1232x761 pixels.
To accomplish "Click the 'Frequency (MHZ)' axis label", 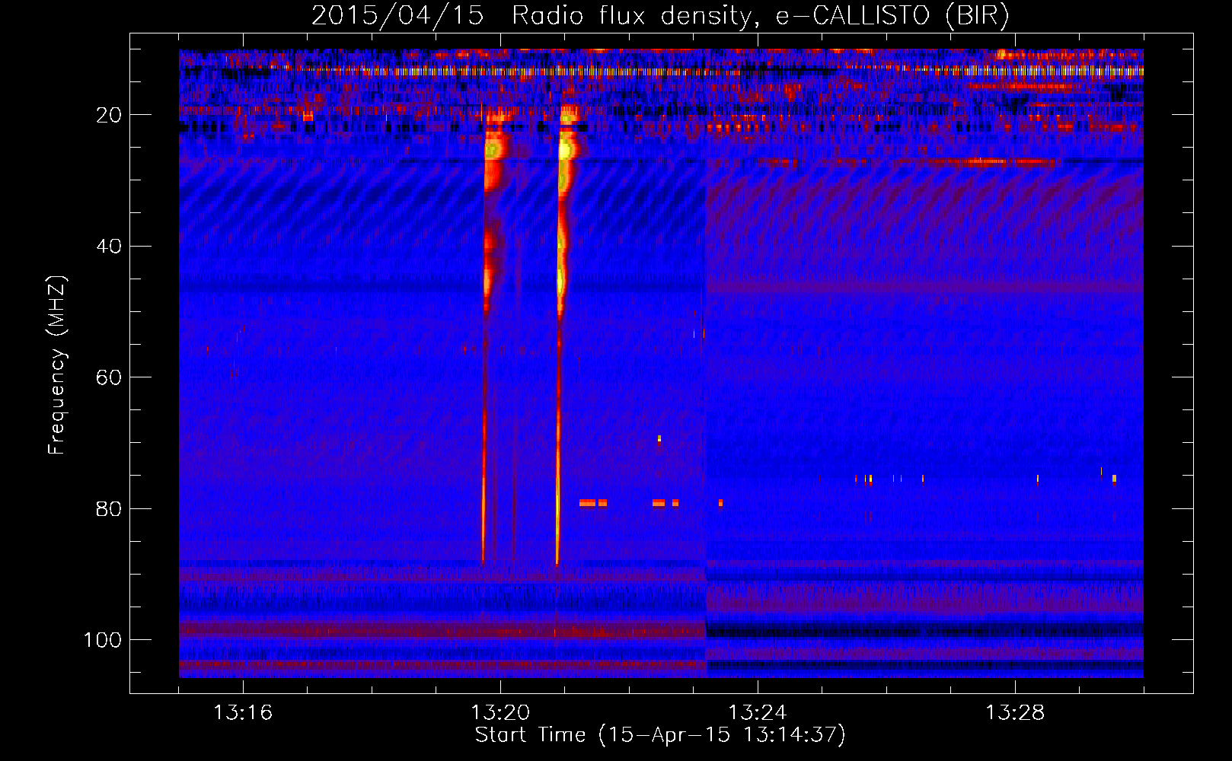I will pyautogui.click(x=57, y=365).
